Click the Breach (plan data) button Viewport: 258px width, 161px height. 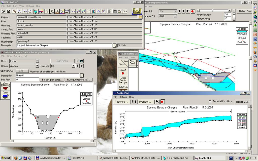[52, 80]
